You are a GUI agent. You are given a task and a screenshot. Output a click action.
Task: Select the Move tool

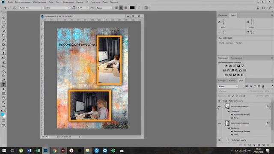click(x=3, y=18)
